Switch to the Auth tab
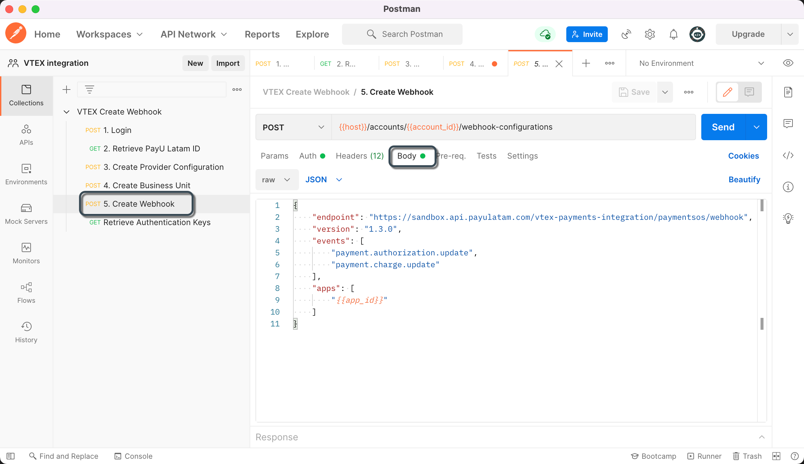The image size is (804, 464). (x=312, y=156)
